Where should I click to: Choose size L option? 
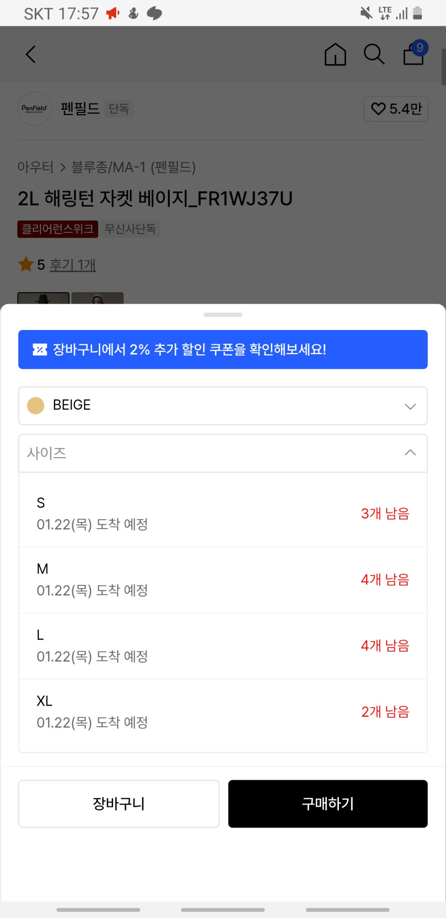pyautogui.click(x=223, y=646)
